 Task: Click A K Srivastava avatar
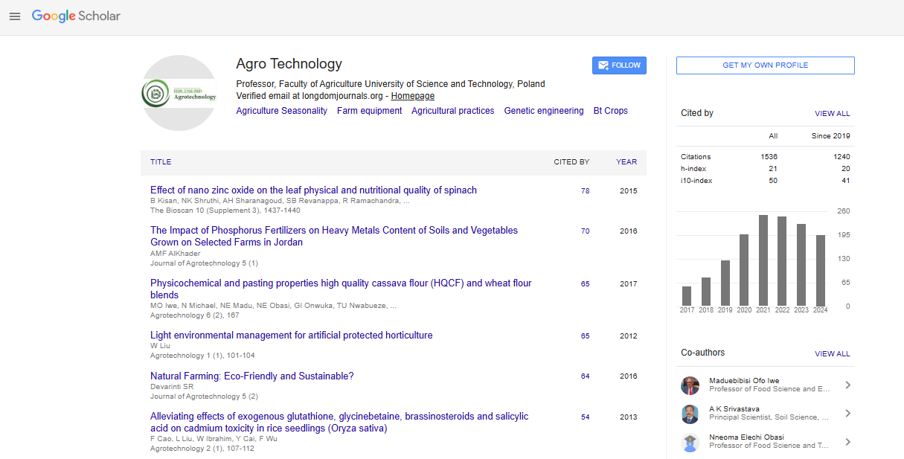click(x=690, y=414)
